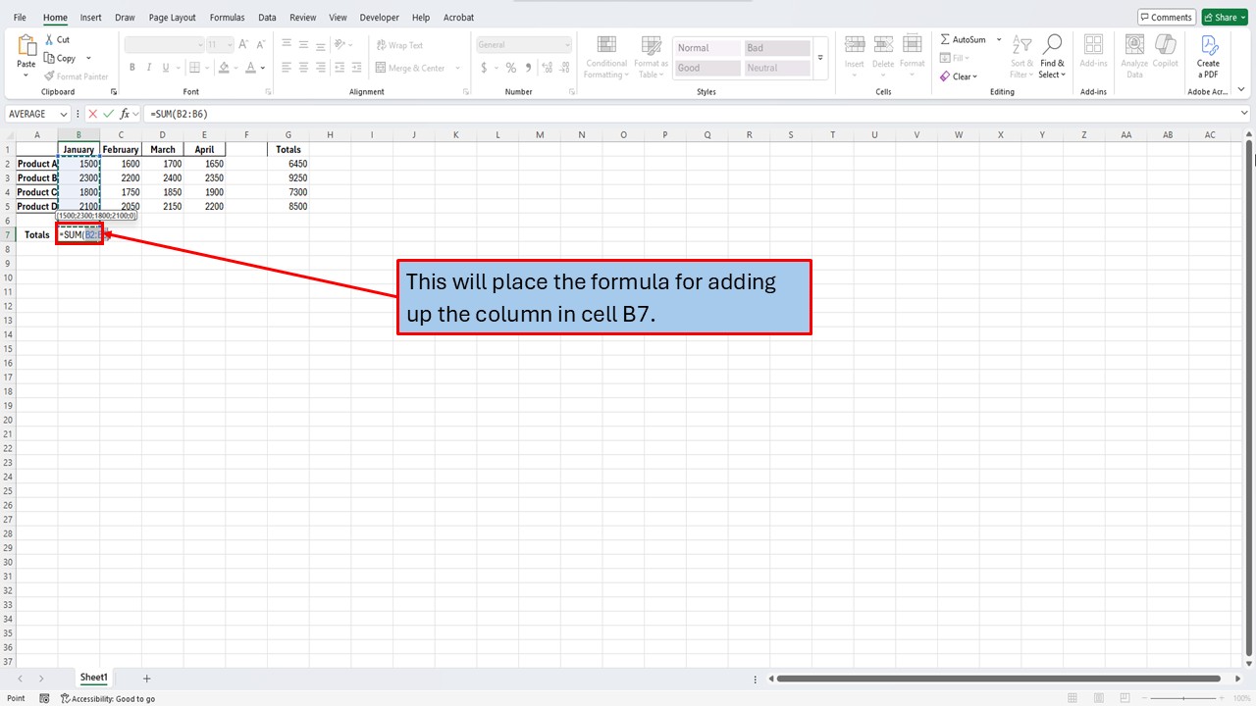Select the Format Painter tool
Viewport: 1256px width, 706px height.
tap(76, 76)
